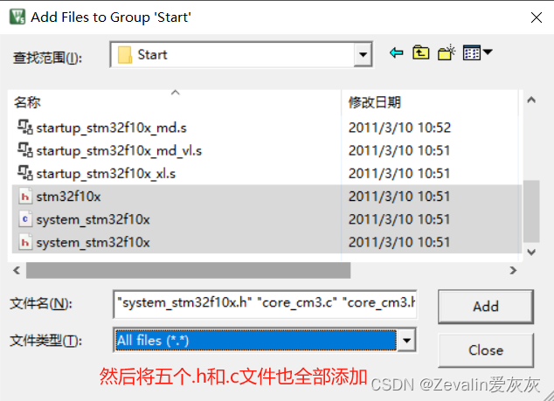The image size is (554, 401).
Task: Click the file name input field
Action: pos(265,303)
